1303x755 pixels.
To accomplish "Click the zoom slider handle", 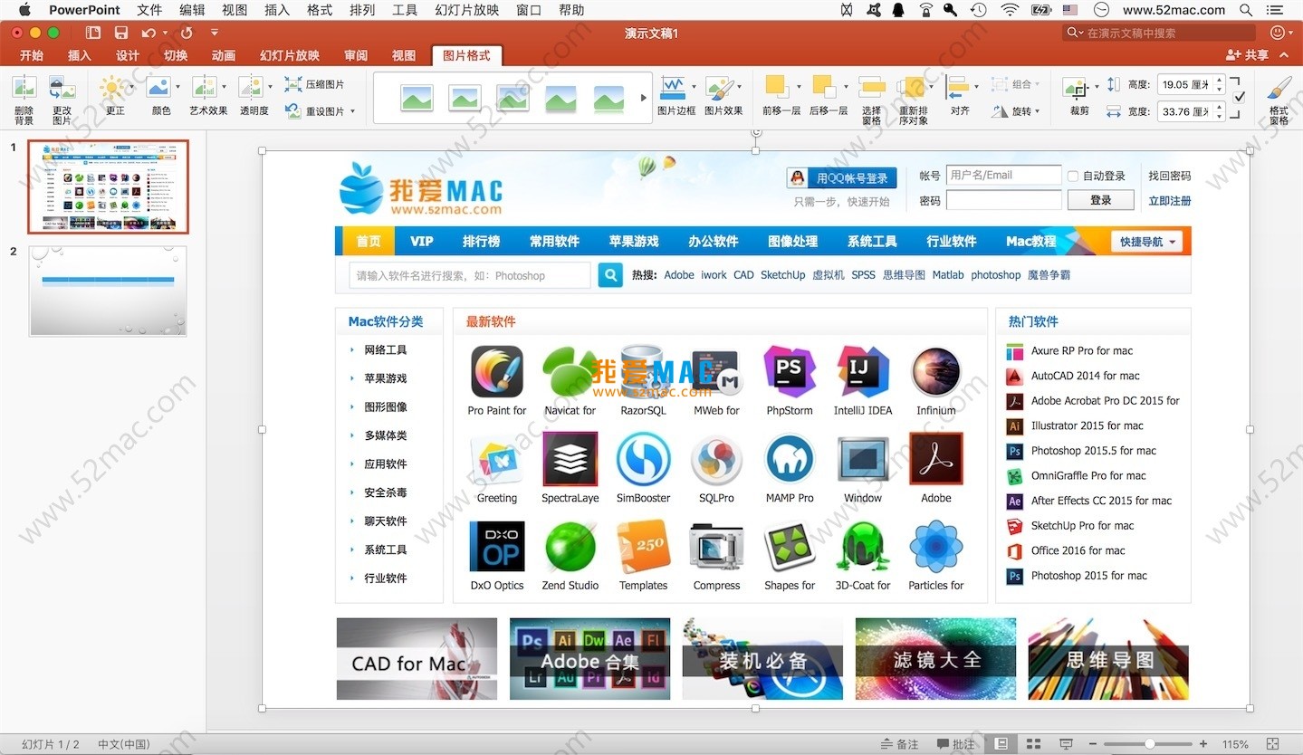I will click(x=1149, y=744).
